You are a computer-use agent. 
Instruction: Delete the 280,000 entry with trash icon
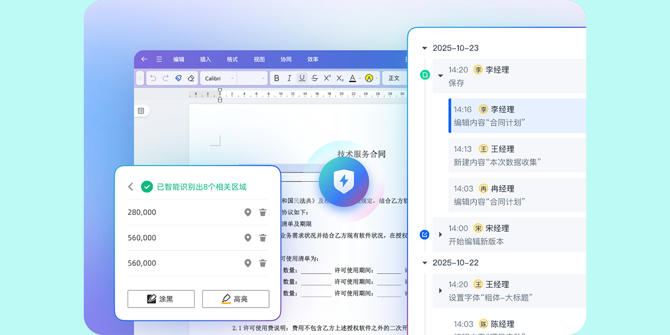(263, 212)
